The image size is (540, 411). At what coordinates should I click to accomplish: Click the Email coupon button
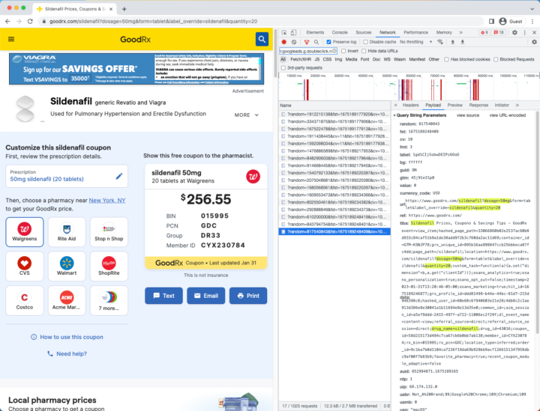(206, 296)
